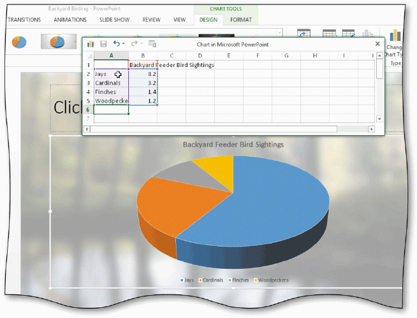Screen dimensions: 417x318
Task: Click the cell with value 1.4
Action: (x=143, y=92)
